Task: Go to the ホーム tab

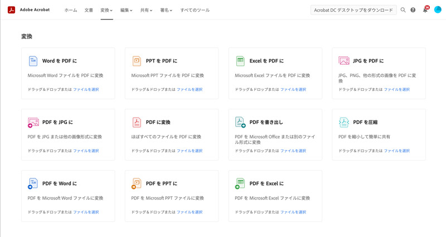Action: click(x=71, y=10)
